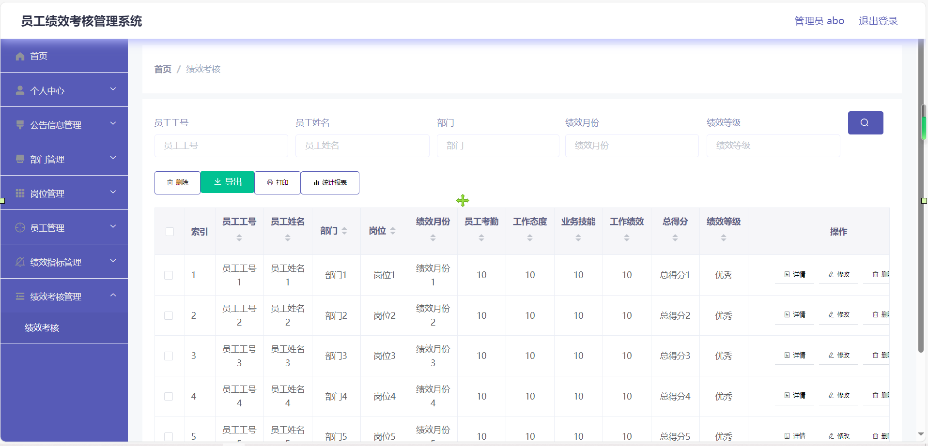
Task: Sort by 工作绩效 column arrows
Action: point(627,238)
